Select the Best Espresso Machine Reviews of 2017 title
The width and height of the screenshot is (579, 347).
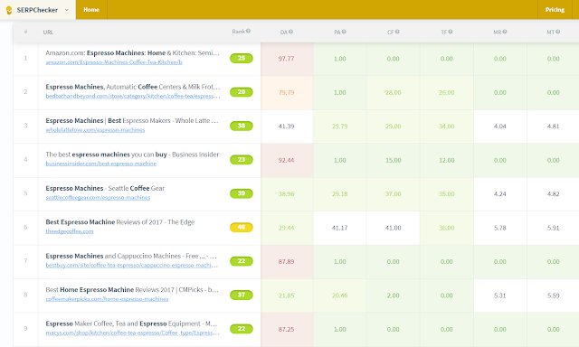click(x=120, y=222)
